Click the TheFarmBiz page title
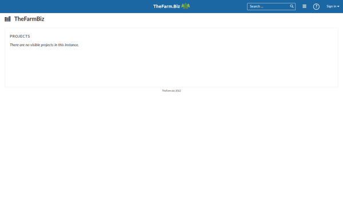The image size is (343, 214). coord(29,19)
